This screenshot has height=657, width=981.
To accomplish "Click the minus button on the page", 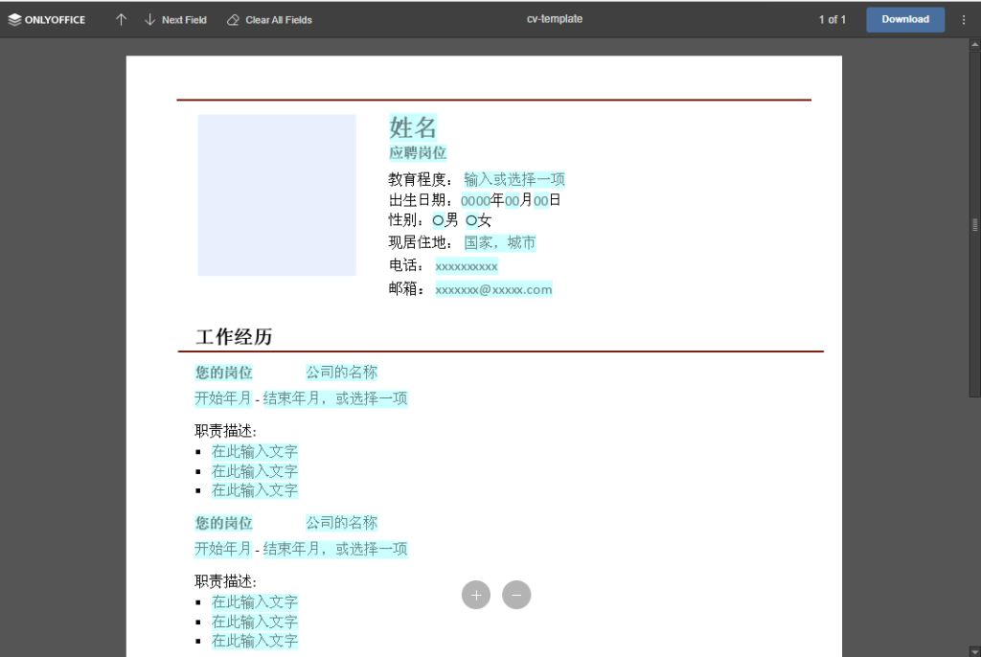I will tap(516, 595).
